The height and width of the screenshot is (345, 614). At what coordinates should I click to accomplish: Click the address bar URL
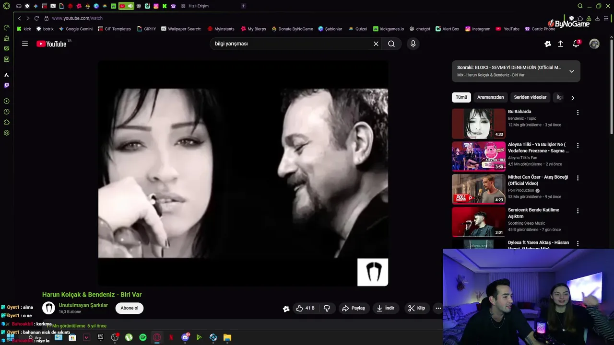(x=77, y=18)
